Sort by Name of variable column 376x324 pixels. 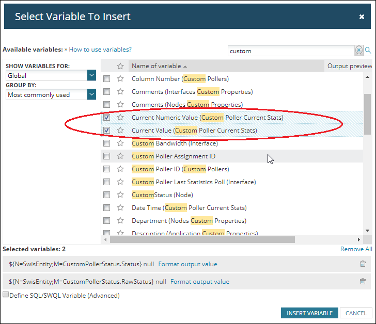(x=226, y=66)
